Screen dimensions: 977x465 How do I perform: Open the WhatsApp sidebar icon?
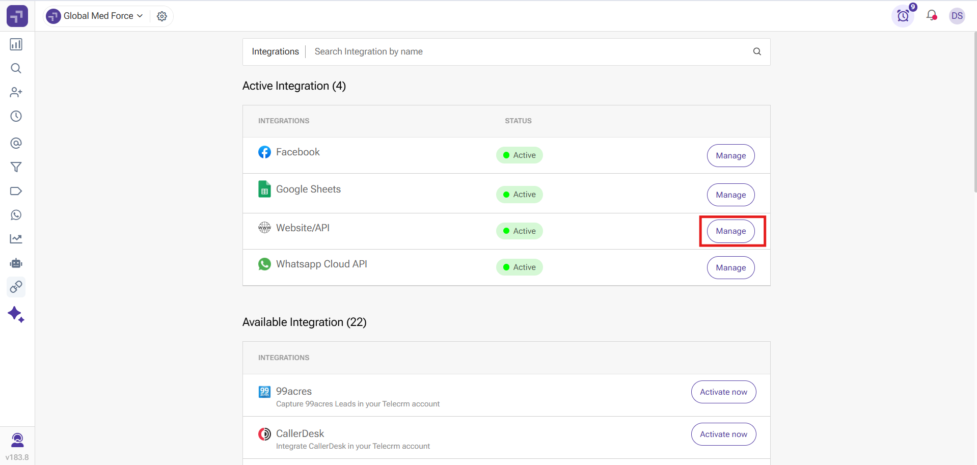16,215
